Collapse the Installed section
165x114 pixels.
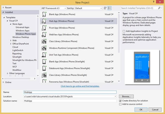(x=3, y=12)
